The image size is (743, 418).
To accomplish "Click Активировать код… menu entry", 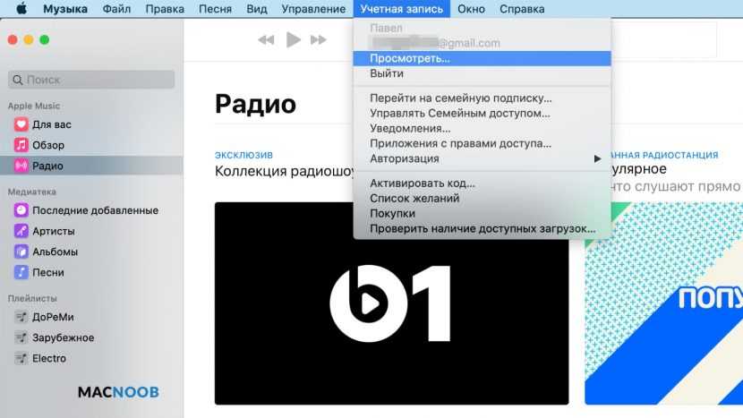I will click(x=423, y=183).
